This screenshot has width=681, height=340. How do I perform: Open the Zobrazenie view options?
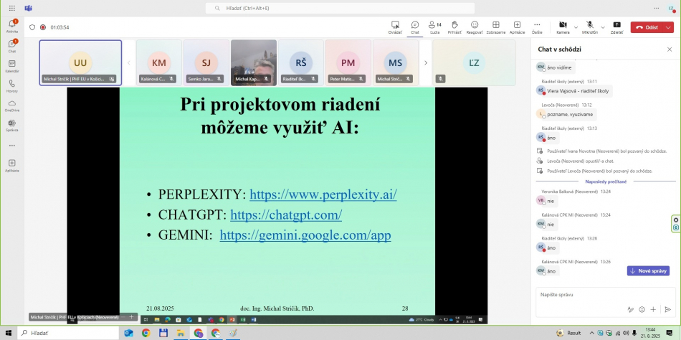point(495,27)
